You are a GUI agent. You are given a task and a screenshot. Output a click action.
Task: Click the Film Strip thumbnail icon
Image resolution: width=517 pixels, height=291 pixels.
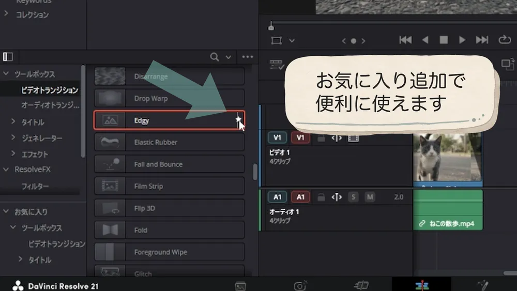coord(110,186)
